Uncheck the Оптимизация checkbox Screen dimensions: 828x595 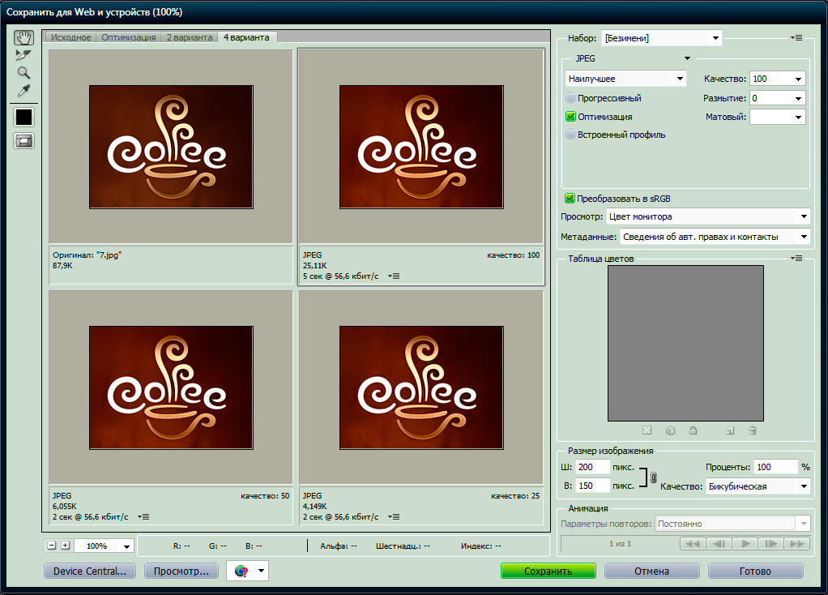pos(571,116)
